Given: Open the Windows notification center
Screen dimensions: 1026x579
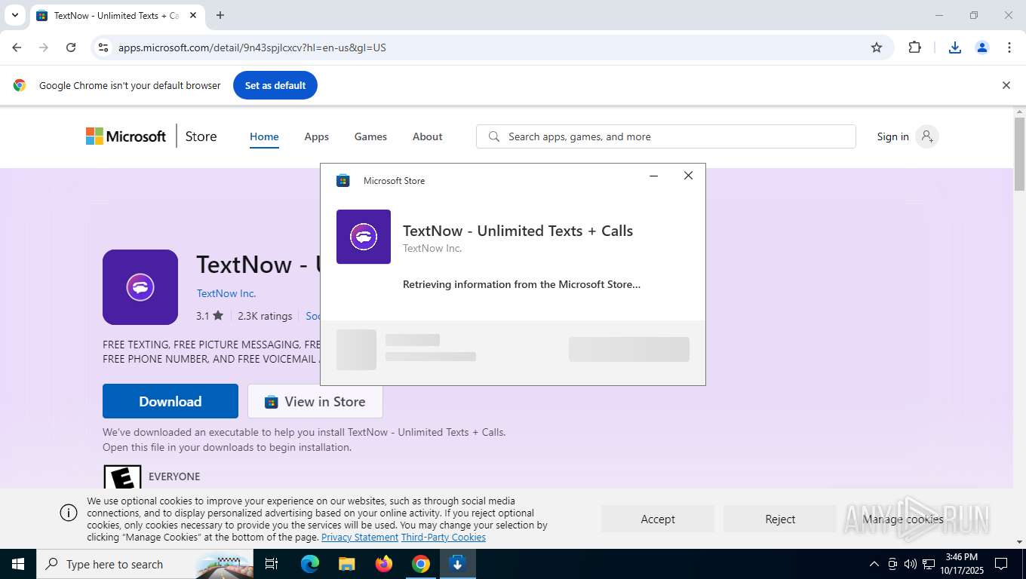Looking at the screenshot, I should (x=1001, y=564).
